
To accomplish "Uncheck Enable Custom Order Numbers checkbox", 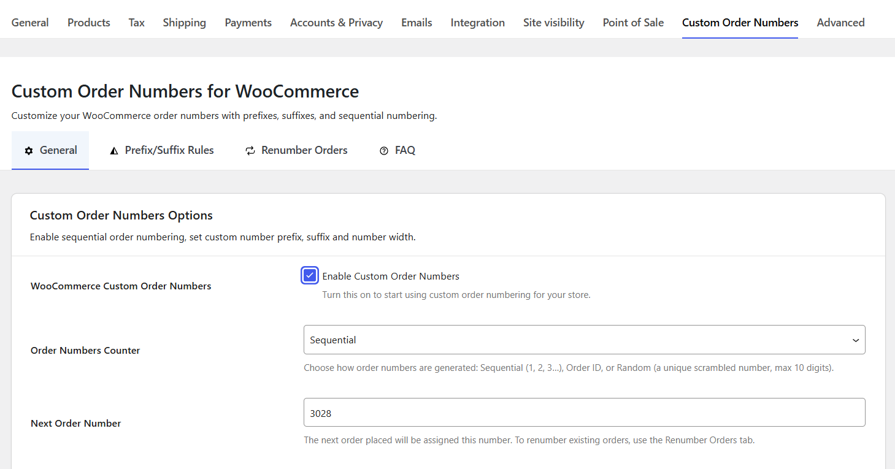I will pyautogui.click(x=310, y=276).
